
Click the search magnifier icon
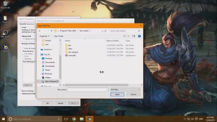click(139, 31)
